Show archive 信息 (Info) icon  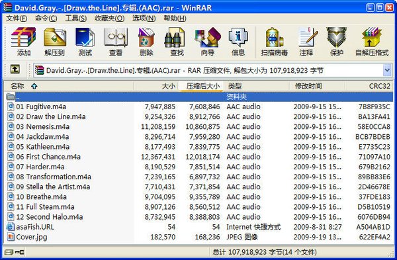click(x=238, y=37)
